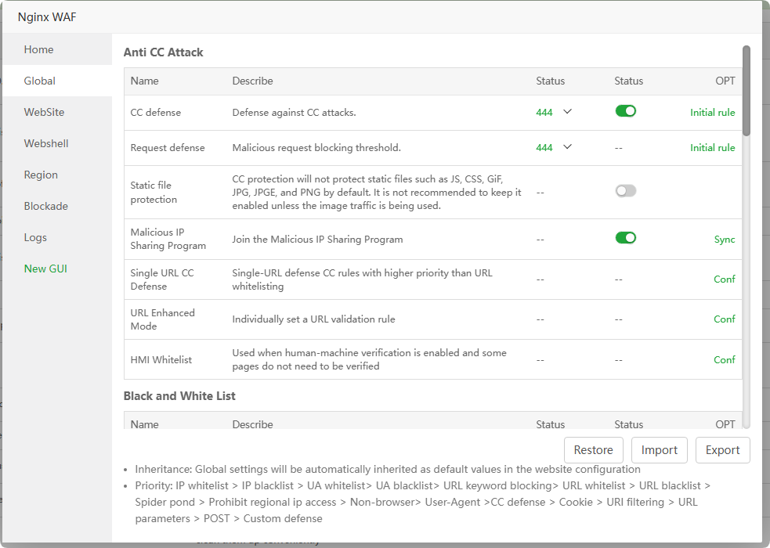
Task: Disable Malicious IP Sharing Program toggle
Action: [x=625, y=238]
